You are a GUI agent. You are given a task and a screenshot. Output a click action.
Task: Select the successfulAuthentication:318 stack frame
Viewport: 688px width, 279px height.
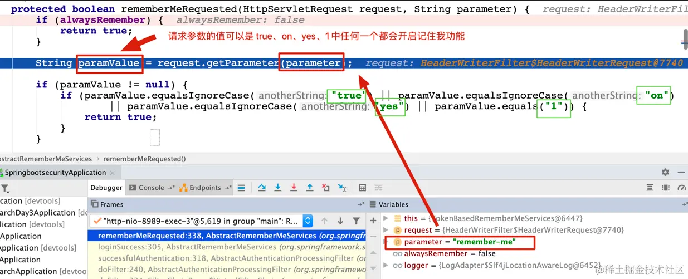pos(227,258)
